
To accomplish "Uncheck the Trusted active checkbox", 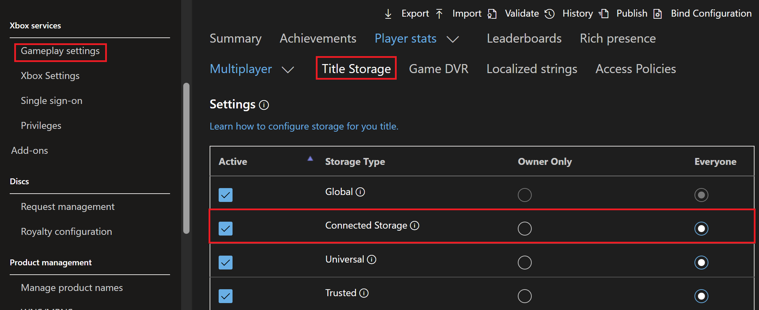I will (226, 296).
